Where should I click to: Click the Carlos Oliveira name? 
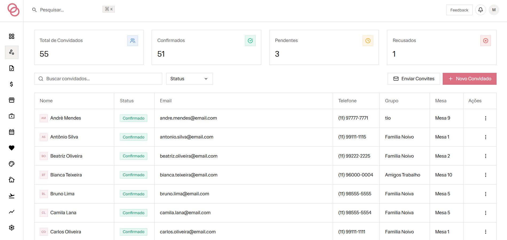click(66, 232)
